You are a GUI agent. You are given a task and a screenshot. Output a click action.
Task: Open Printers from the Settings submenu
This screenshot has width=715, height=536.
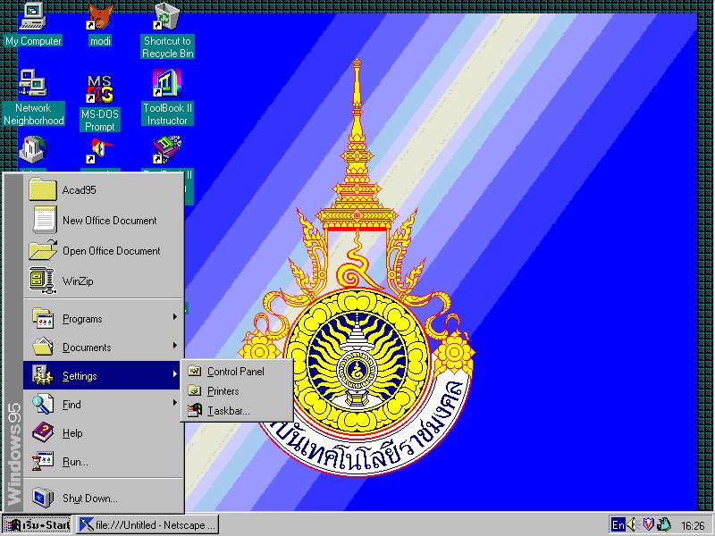point(237,391)
